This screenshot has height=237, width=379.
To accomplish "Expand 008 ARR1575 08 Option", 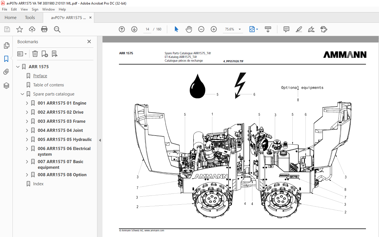I will point(27,175).
